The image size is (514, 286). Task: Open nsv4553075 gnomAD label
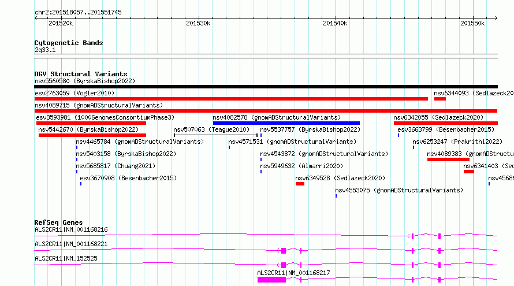(399, 190)
